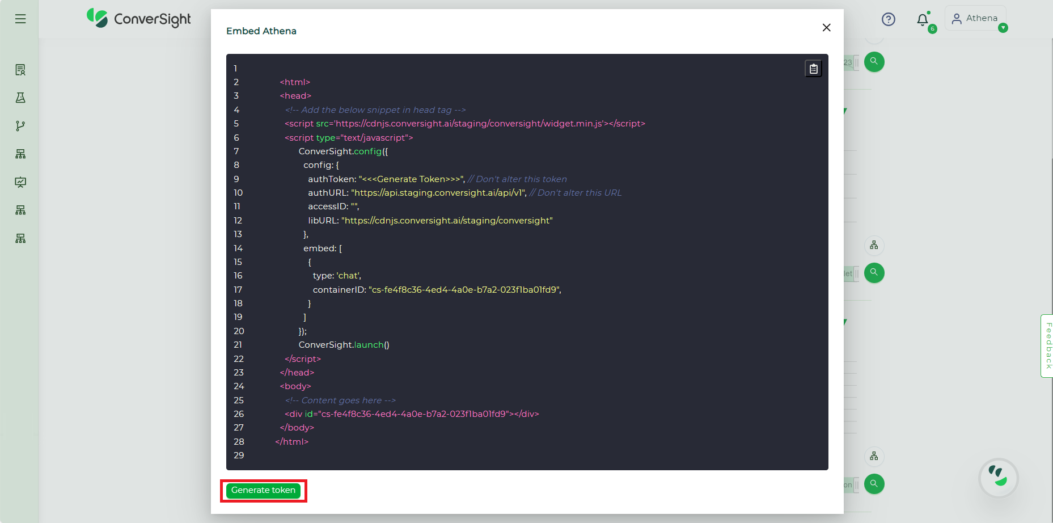
Task: Click the green search button beside the '23' tag
Action: (x=874, y=62)
